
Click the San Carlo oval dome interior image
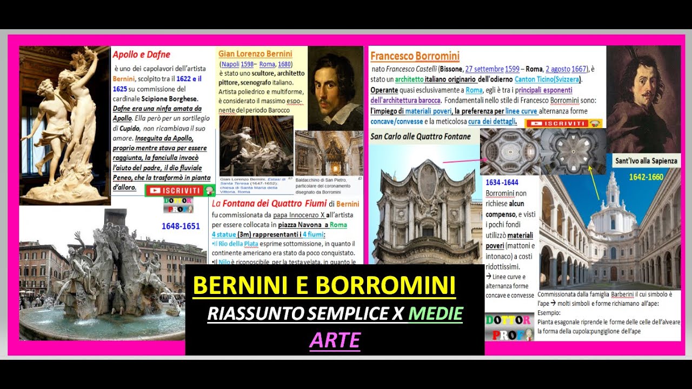pyautogui.click(x=510, y=151)
